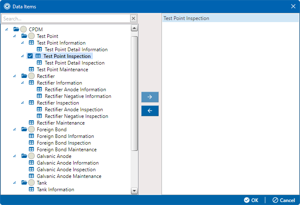Click table icon beside Test Point Information
300x205 pixels.
click(31, 42)
